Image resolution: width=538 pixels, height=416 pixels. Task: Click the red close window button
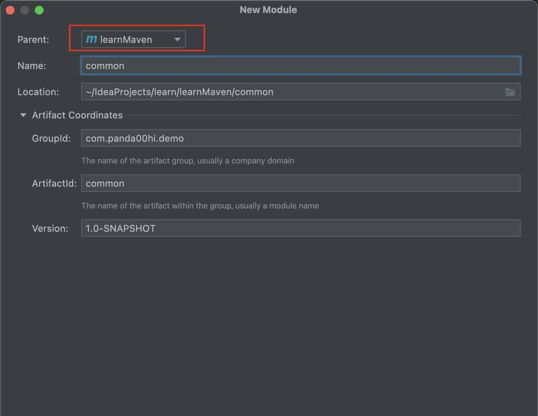[11, 10]
